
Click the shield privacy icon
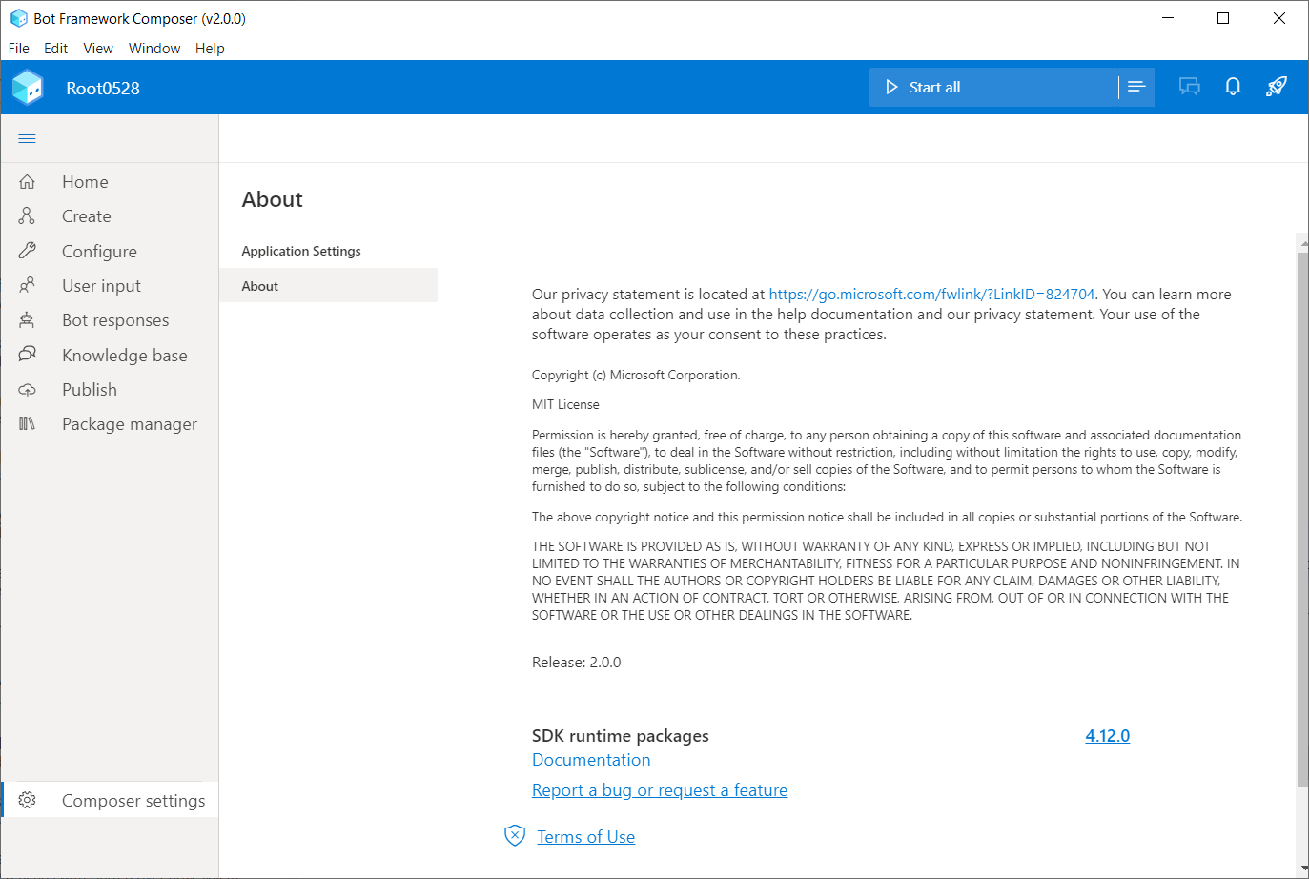pos(515,836)
